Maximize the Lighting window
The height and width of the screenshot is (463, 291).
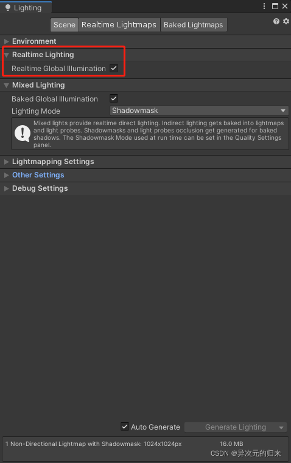point(275,6)
